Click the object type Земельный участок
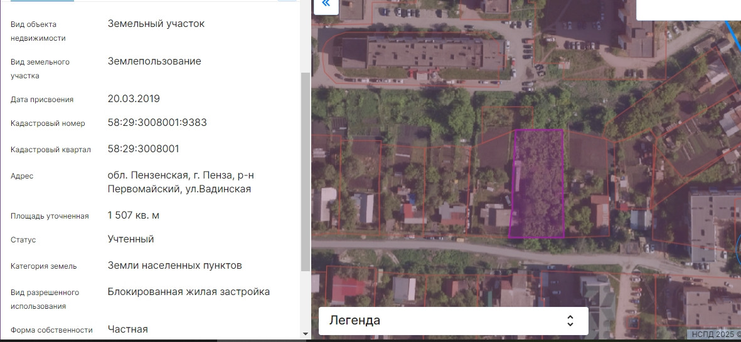 (x=156, y=24)
